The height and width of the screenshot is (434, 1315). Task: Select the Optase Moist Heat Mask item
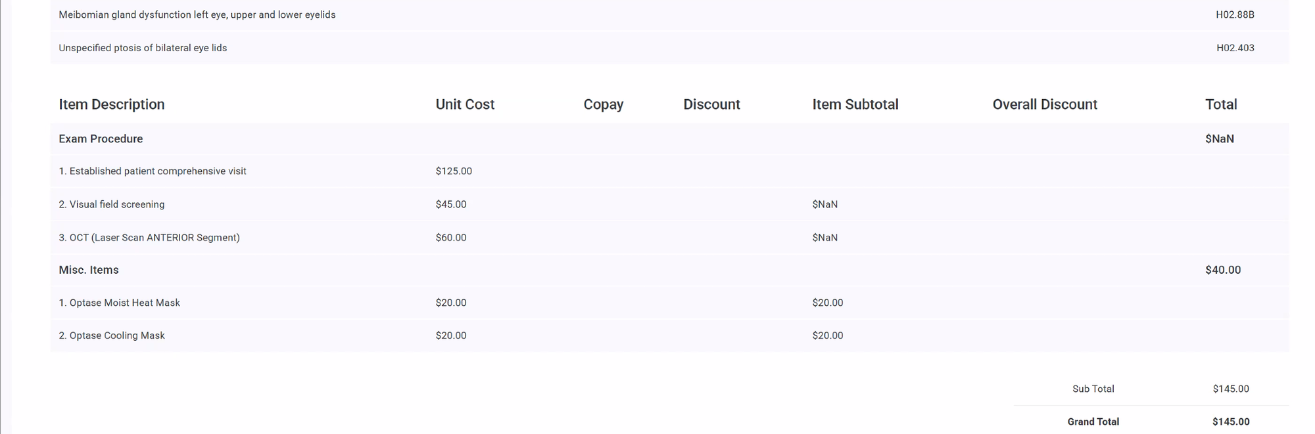tap(119, 303)
